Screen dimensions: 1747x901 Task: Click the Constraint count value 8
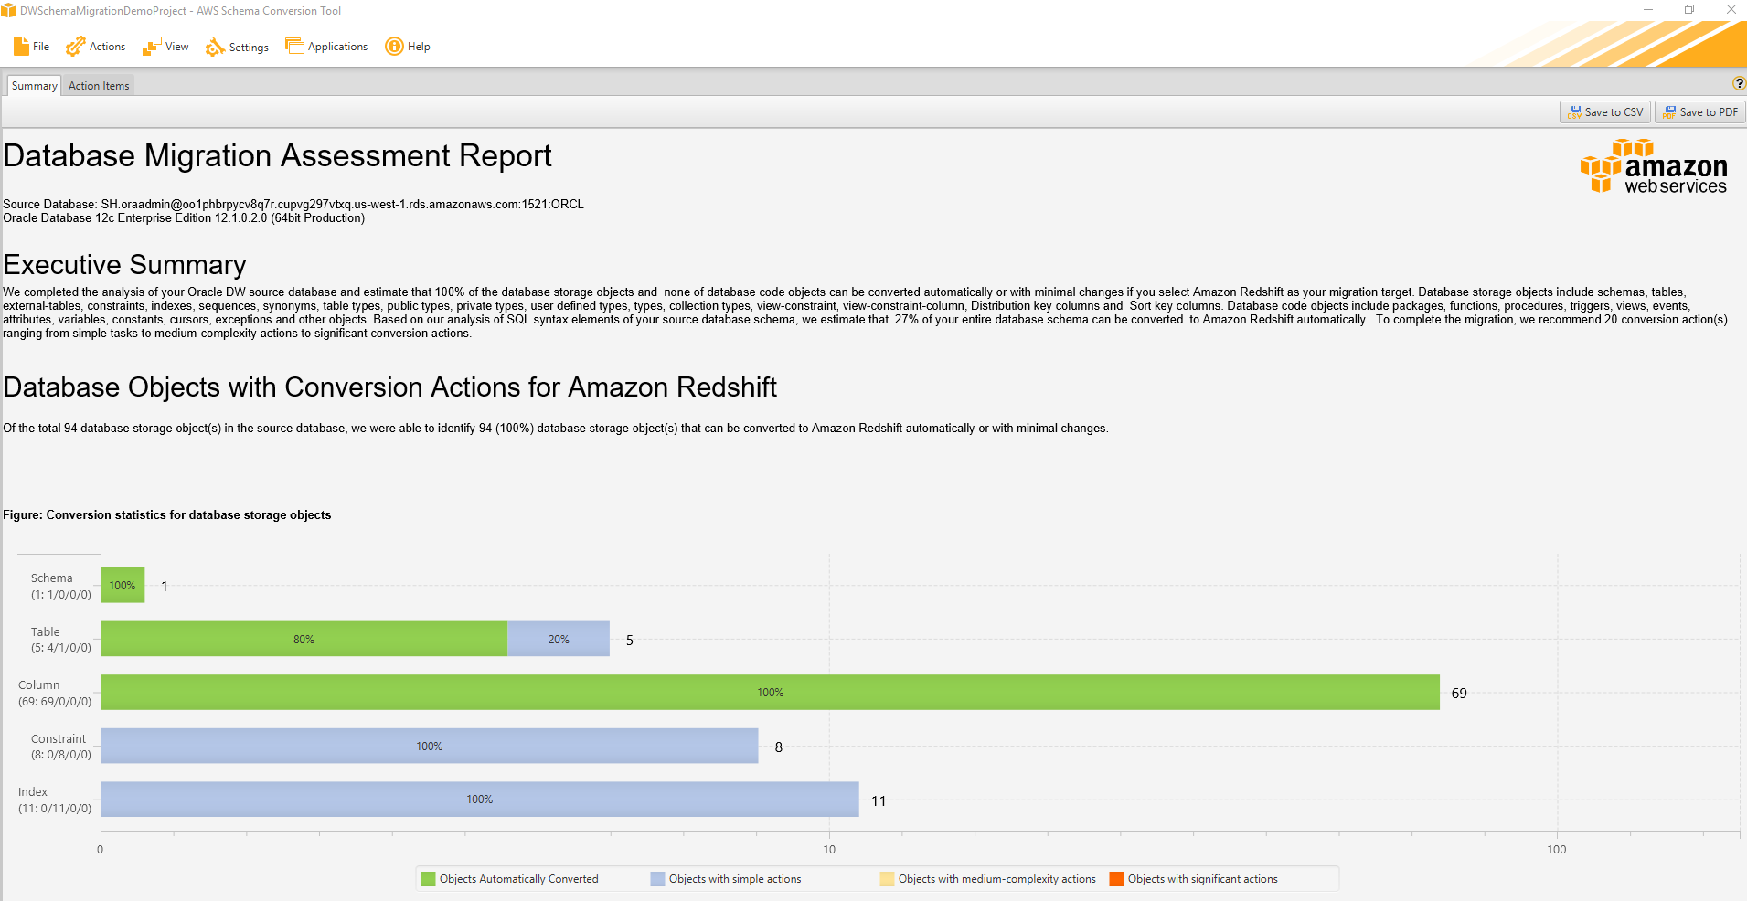point(779,747)
